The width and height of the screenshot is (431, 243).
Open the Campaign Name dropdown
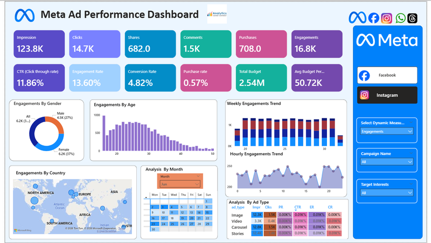[387, 162]
